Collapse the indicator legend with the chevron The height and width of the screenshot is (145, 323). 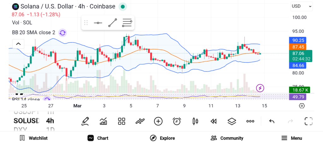(18, 44)
